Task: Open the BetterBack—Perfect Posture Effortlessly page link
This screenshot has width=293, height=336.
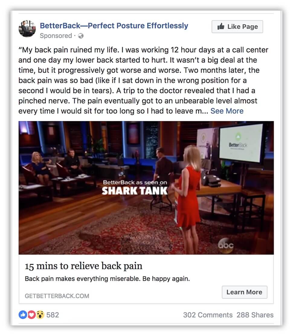Action: [x=114, y=26]
